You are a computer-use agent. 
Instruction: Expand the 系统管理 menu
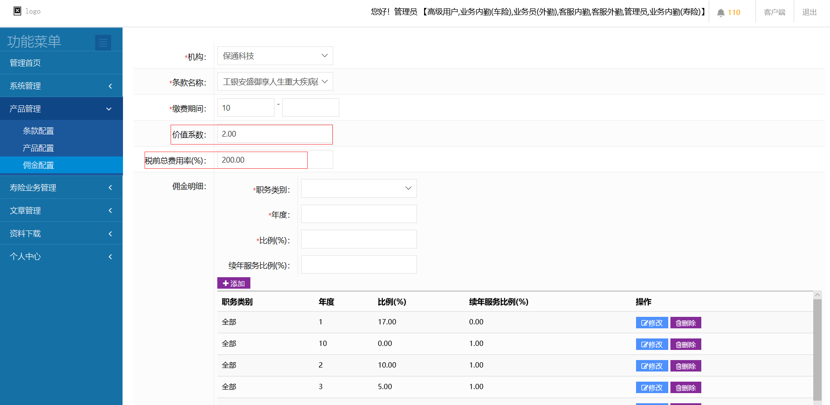(61, 86)
